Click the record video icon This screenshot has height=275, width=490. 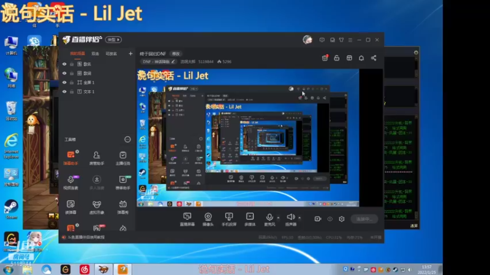pos(318,219)
